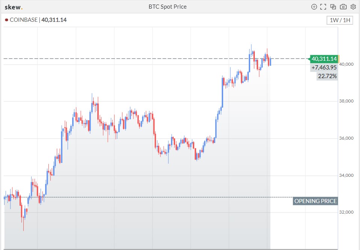Toggle the COINBASE series red dot
Viewport: 360px width, 250px height.
click(x=6, y=20)
